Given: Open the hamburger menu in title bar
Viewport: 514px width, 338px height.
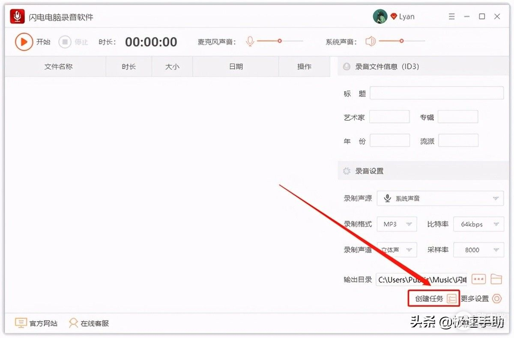Looking at the screenshot, I should pos(452,17).
